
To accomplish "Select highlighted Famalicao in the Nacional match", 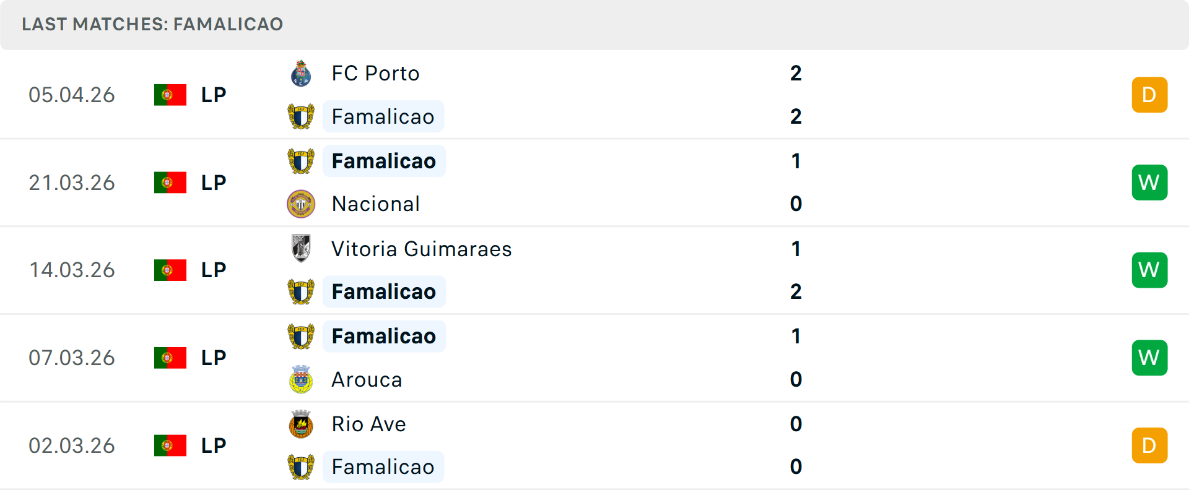I will tap(384, 161).
